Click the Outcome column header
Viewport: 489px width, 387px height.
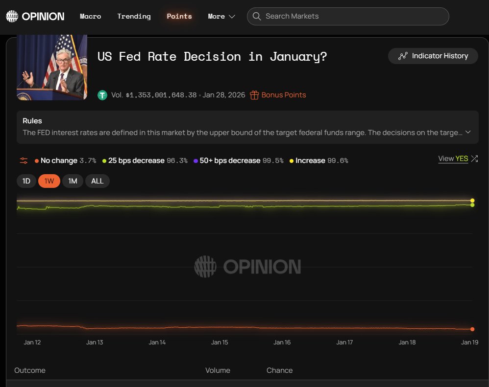click(x=29, y=370)
